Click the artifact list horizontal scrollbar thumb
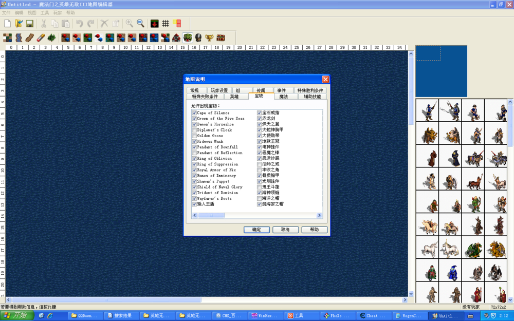This screenshot has width=514, height=321. (x=211, y=215)
